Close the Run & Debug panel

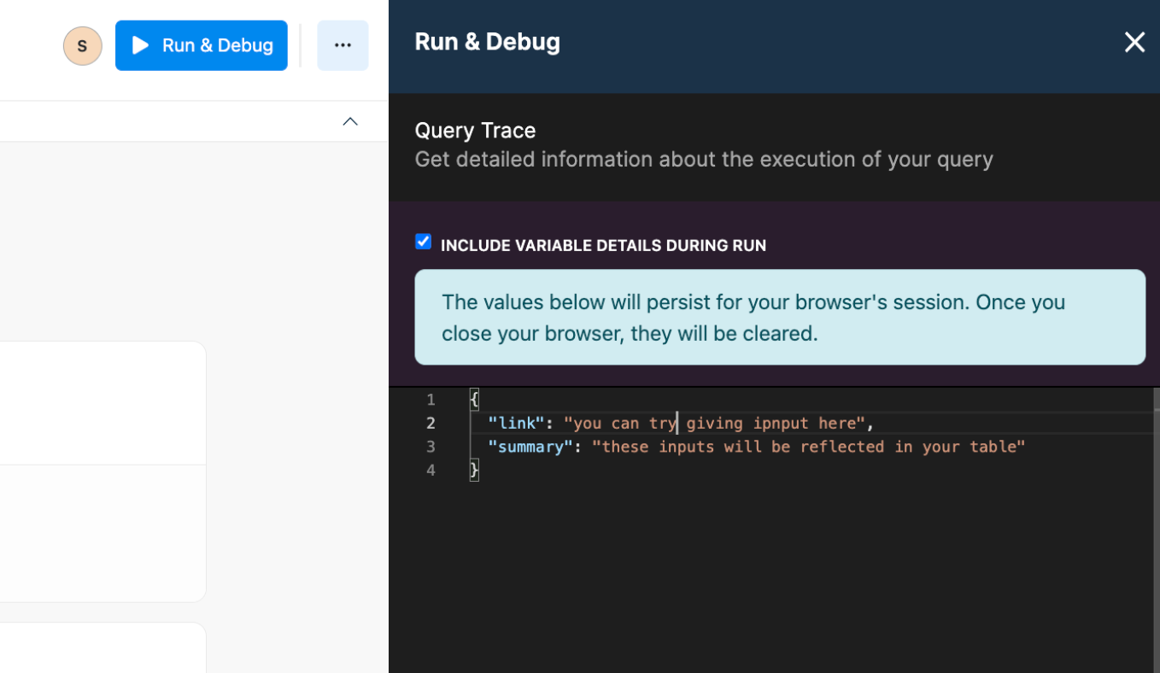point(1134,42)
